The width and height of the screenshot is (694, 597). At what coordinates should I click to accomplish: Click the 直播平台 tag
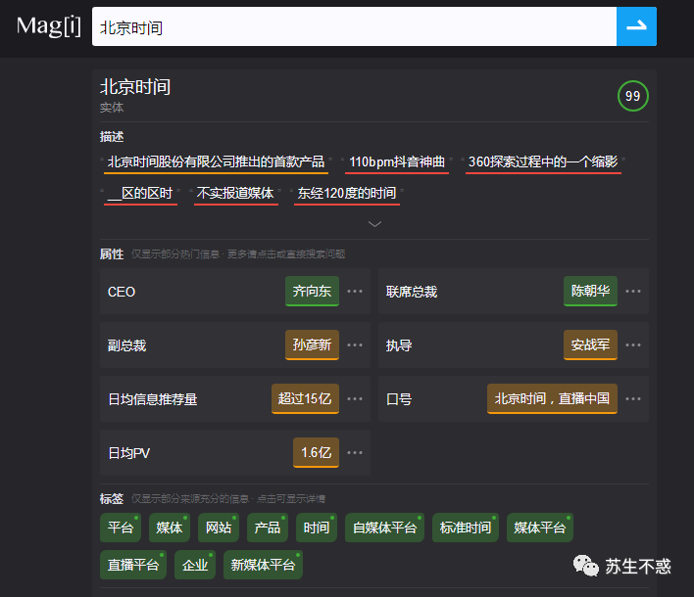pyautogui.click(x=133, y=565)
